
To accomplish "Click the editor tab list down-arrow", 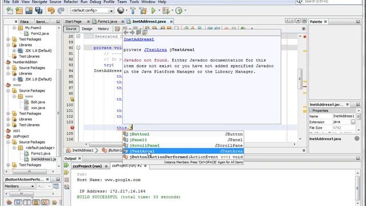I will [298, 21].
